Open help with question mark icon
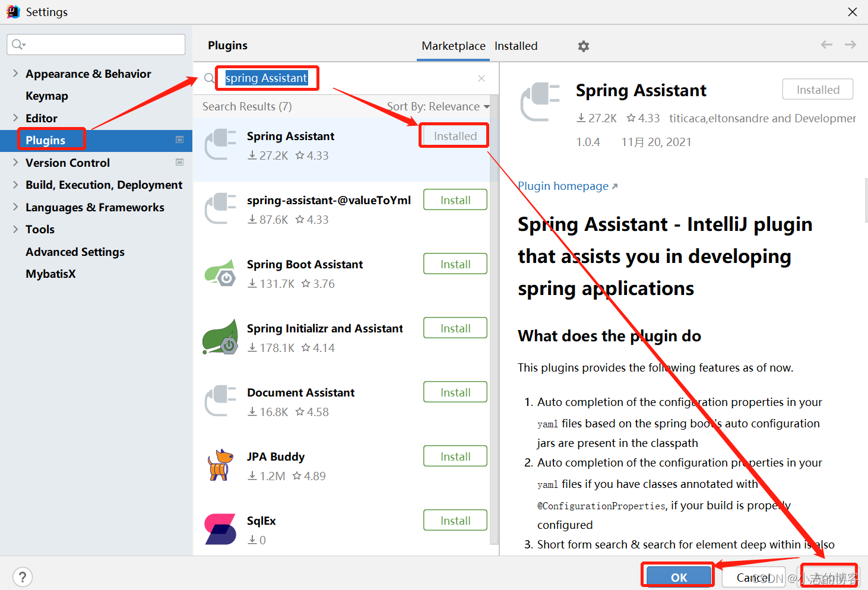868x590 pixels. [23, 577]
